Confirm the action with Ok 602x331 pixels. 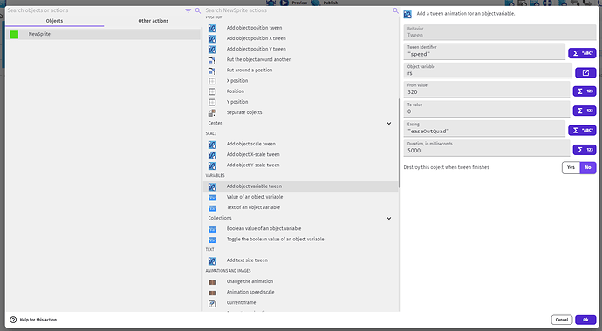585,320
